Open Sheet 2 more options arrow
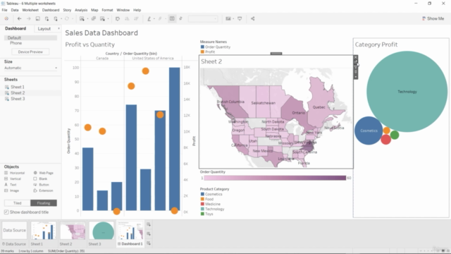The width and height of the screenshot is (451, 254). pos(356,77)
